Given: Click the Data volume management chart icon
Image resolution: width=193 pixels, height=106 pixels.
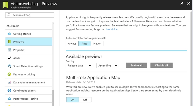Looking at the screenshot, I should [x=9, y=82].
